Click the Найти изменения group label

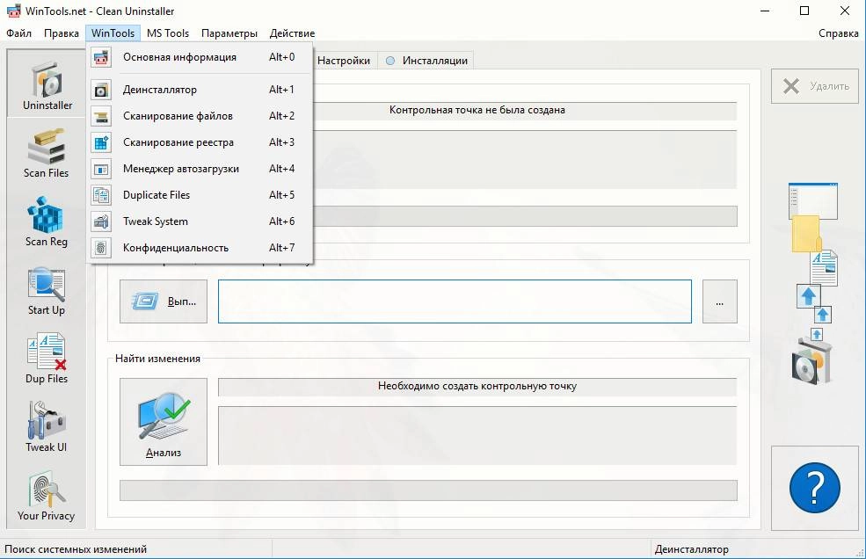[157, 359]
